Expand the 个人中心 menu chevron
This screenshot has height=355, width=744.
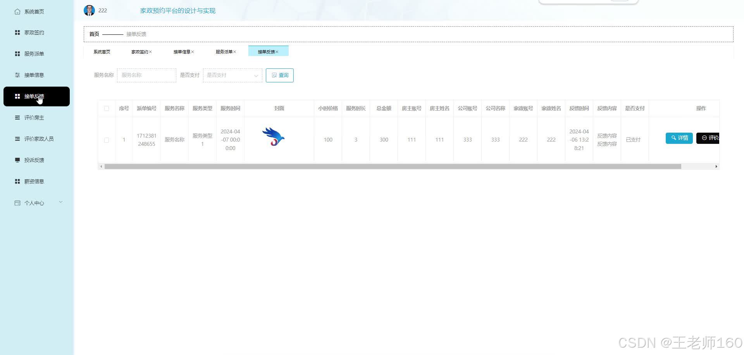point(61,202)
